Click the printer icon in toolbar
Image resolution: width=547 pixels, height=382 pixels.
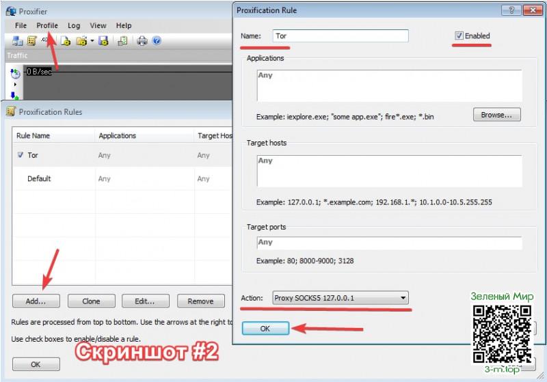point(142,41)
